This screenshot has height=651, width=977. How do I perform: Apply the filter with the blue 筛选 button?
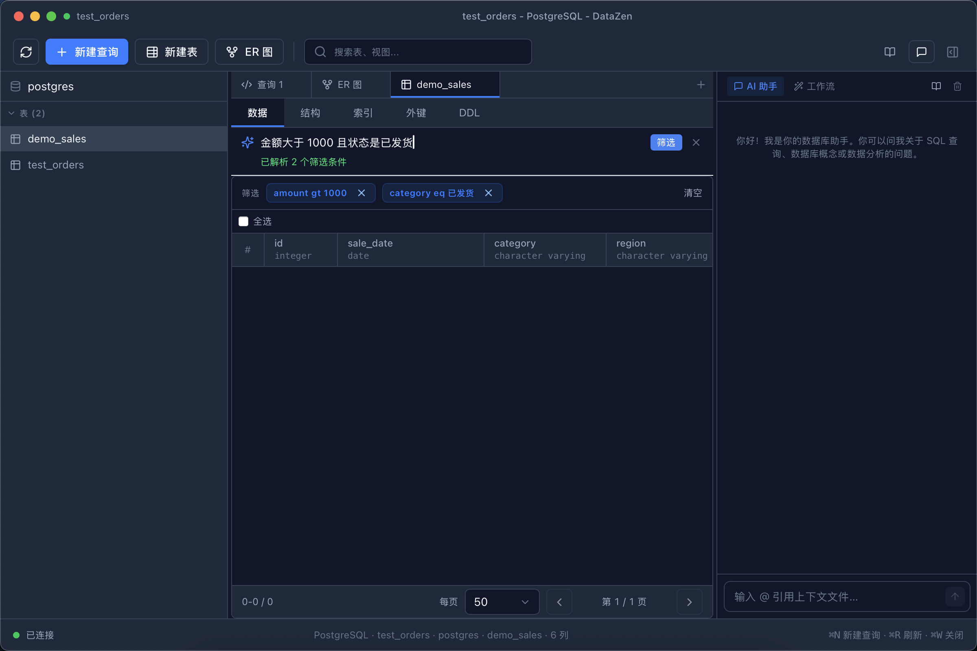coord(666,142)
